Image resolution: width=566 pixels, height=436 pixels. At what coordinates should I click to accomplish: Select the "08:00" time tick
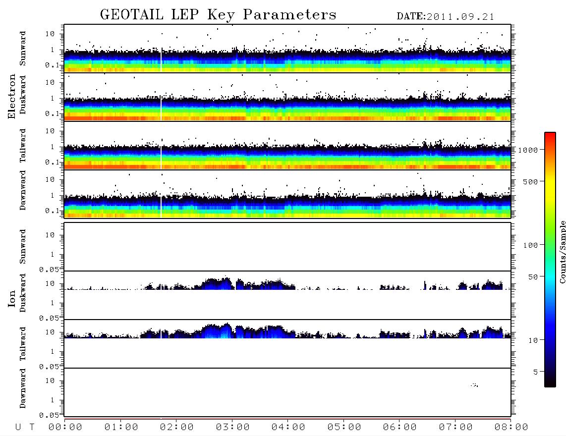click(x=511, y=428)
